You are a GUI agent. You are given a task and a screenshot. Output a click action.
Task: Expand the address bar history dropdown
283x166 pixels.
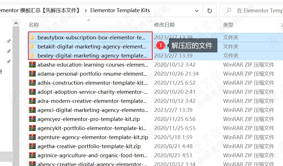pos(197,11)
